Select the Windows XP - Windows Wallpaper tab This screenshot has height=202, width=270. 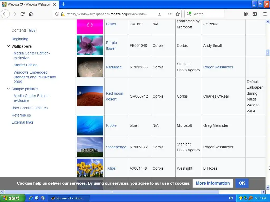(x=30, y=4)
